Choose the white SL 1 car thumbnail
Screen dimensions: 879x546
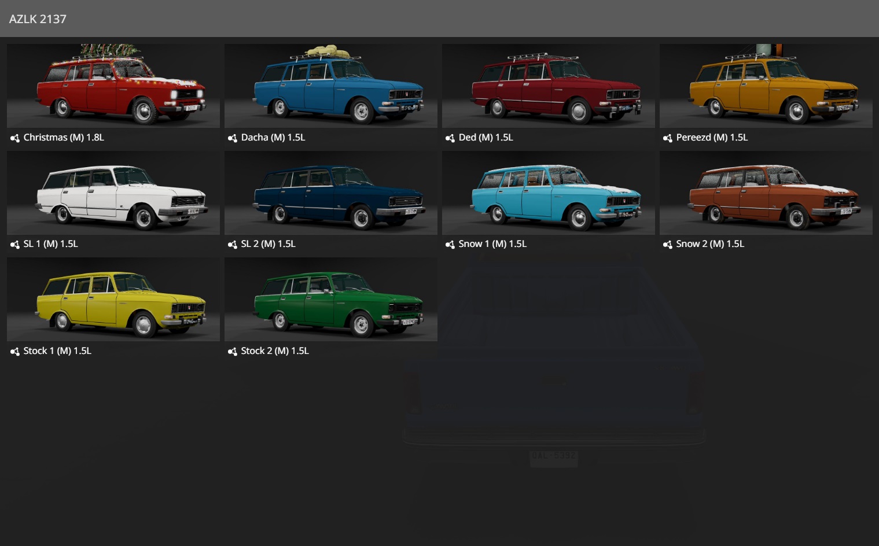[113, 193]
